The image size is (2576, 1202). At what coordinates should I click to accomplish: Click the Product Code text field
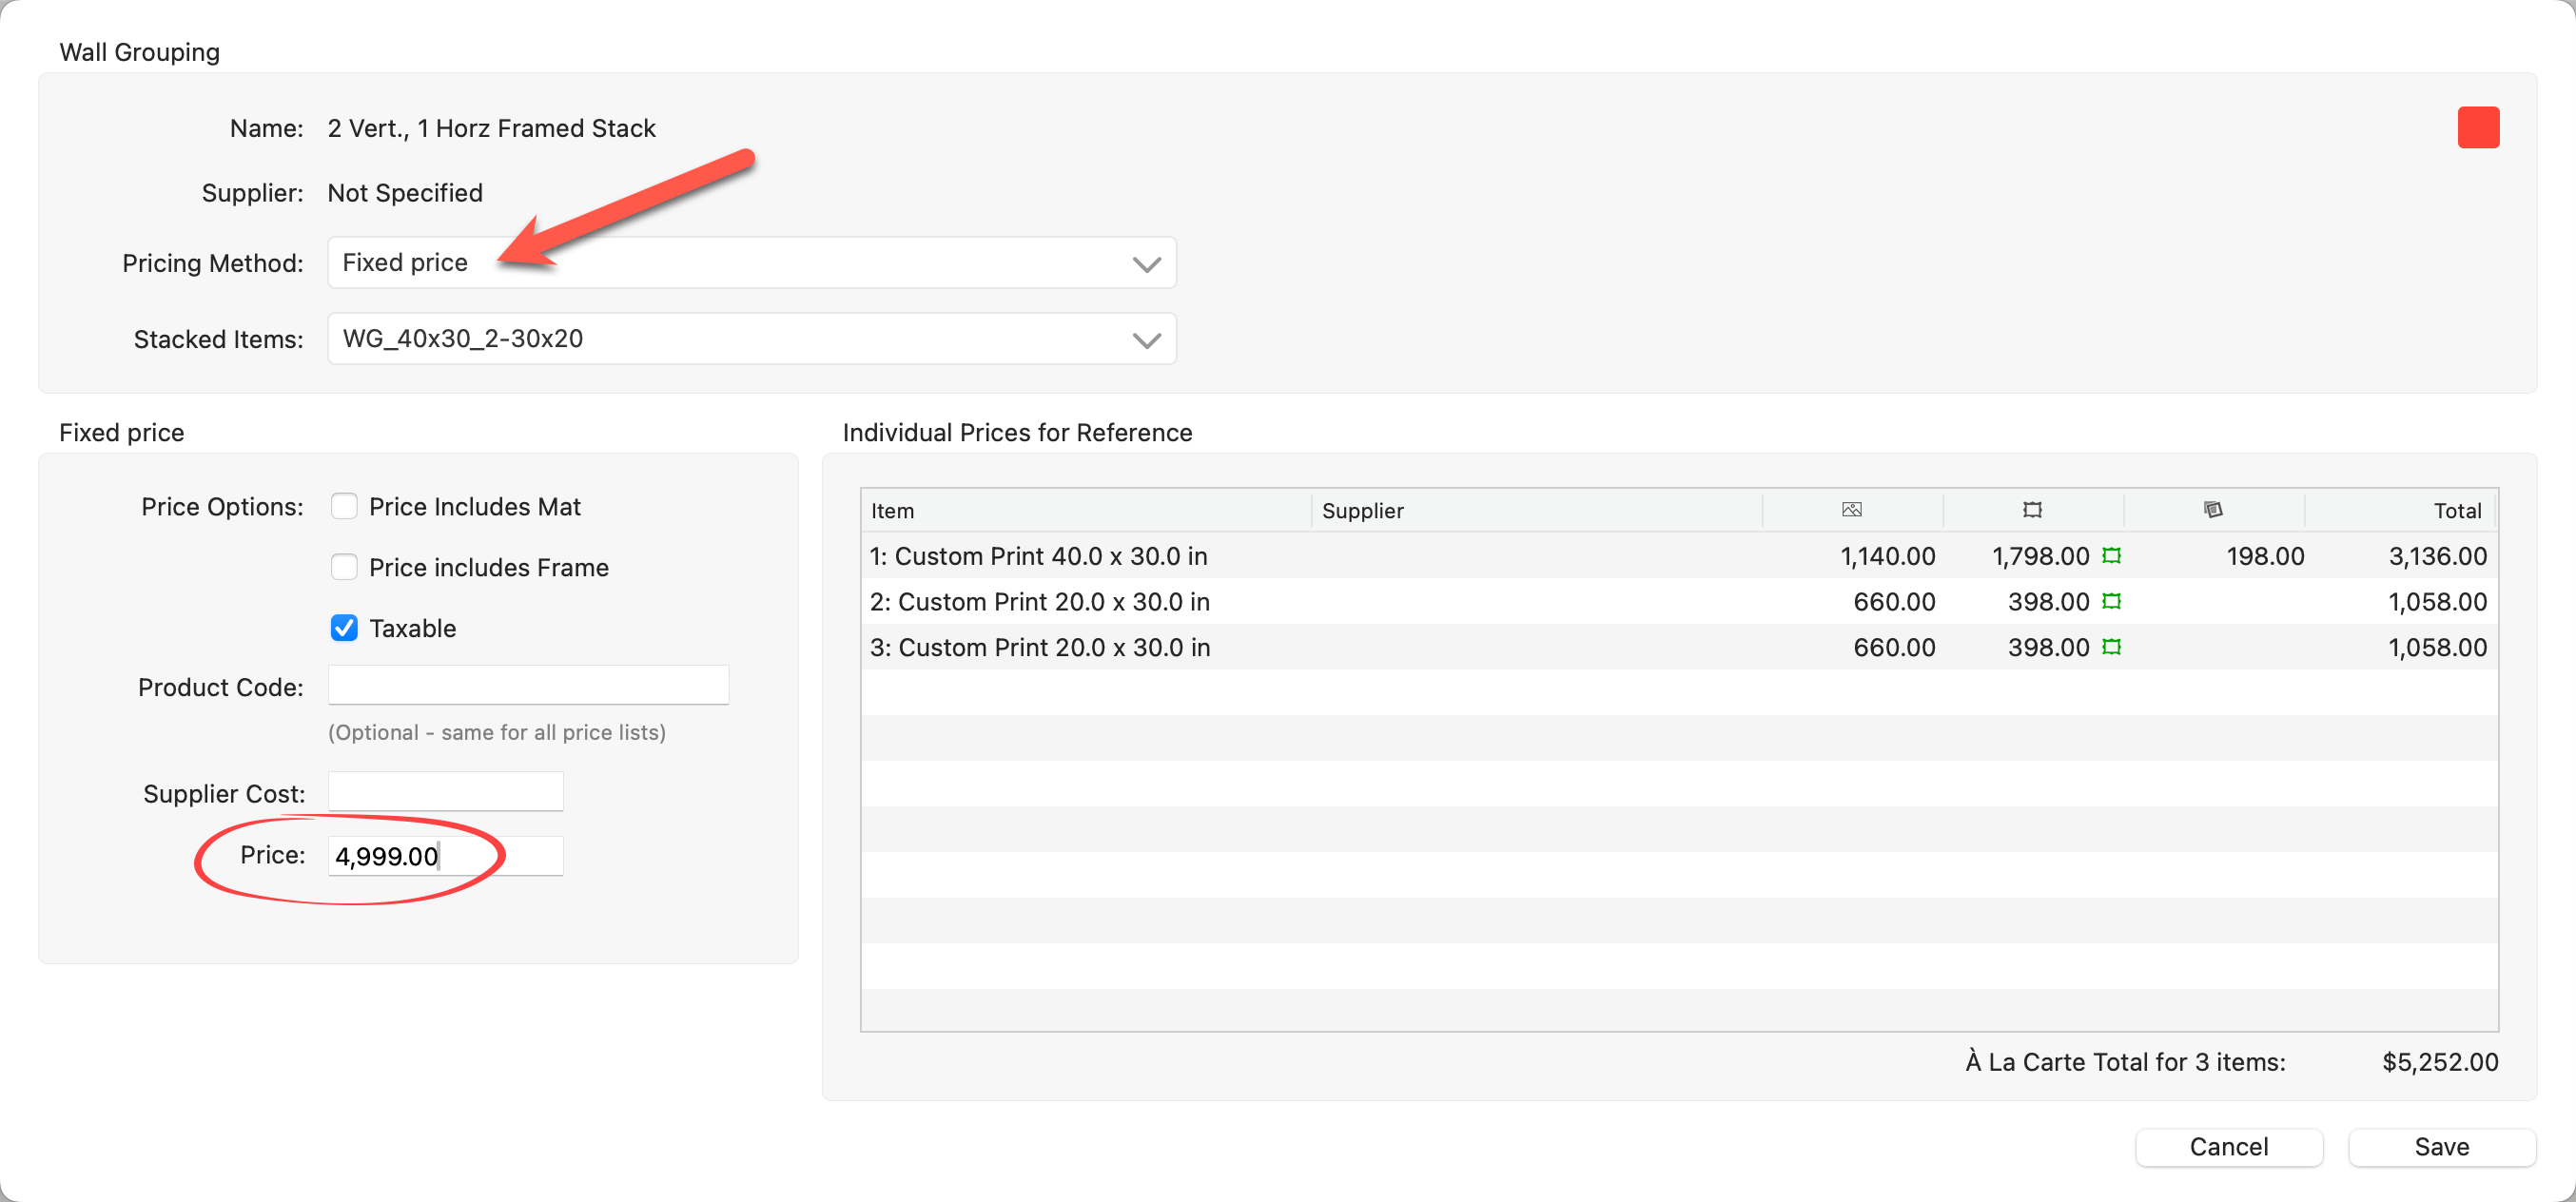[x=528, y=686]
